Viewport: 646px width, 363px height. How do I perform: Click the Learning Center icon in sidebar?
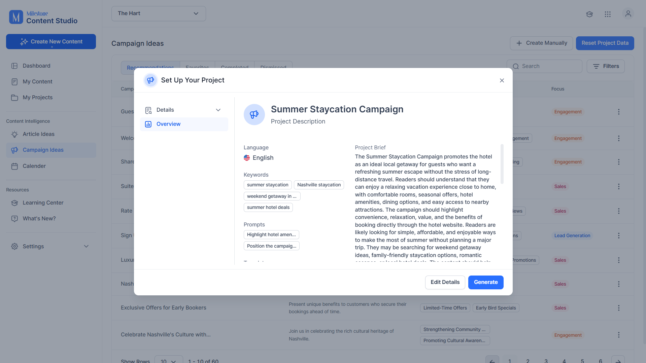14,203
